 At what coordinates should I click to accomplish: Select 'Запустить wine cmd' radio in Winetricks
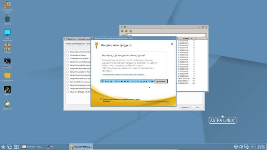68,79
